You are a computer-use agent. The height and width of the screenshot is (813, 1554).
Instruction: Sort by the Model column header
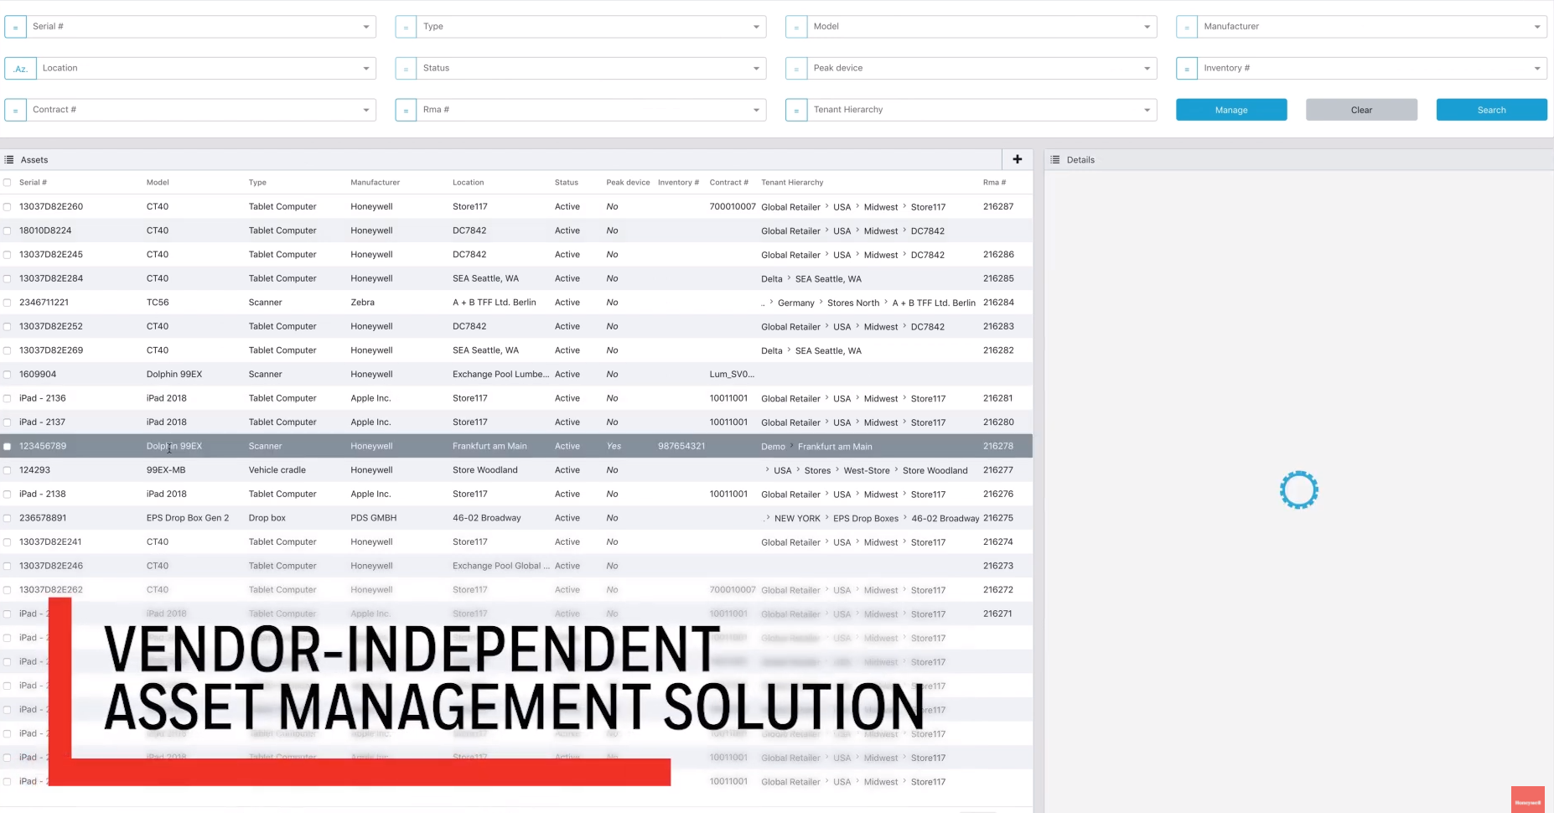click(x=158, y=183)
